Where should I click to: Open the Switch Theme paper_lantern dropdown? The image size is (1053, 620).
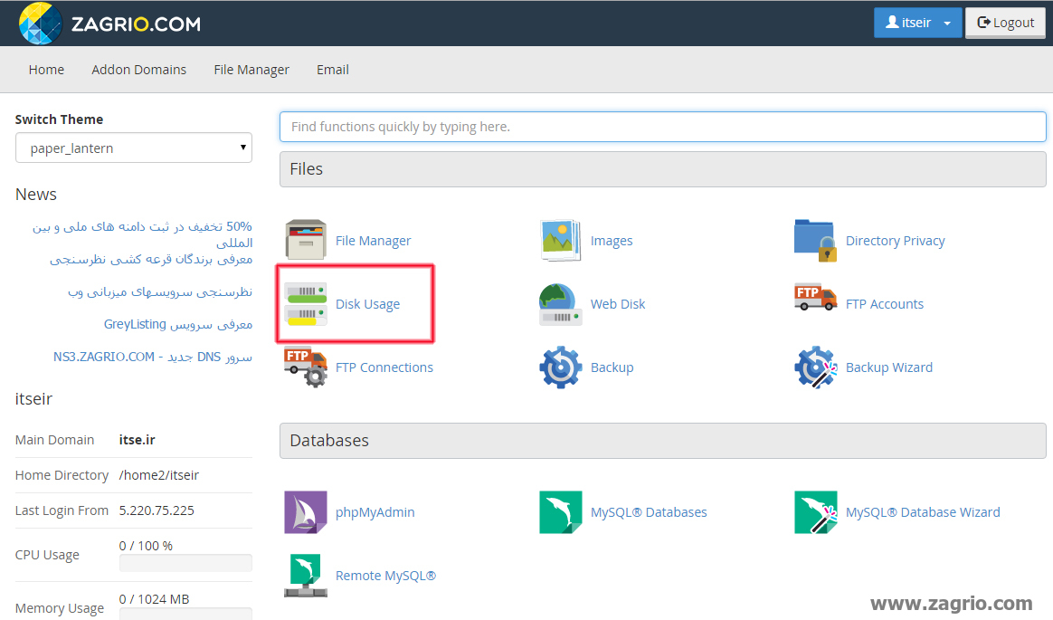[134, 148]
